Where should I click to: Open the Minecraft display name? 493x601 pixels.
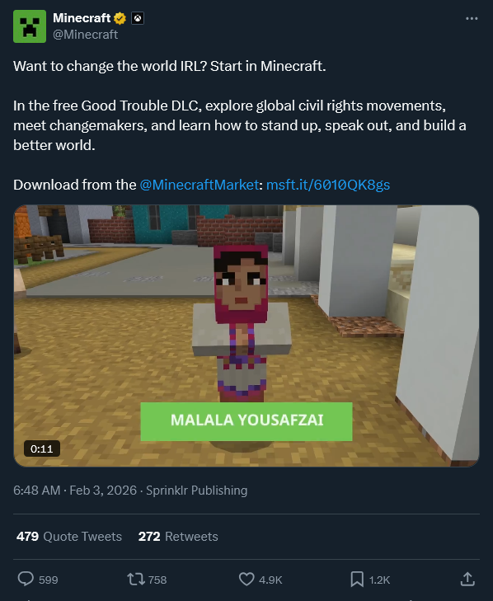[x=82, y=18]
